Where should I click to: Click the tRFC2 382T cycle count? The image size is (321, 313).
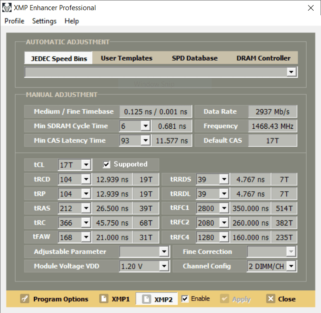pyautogui.click(x=284, y=223)
